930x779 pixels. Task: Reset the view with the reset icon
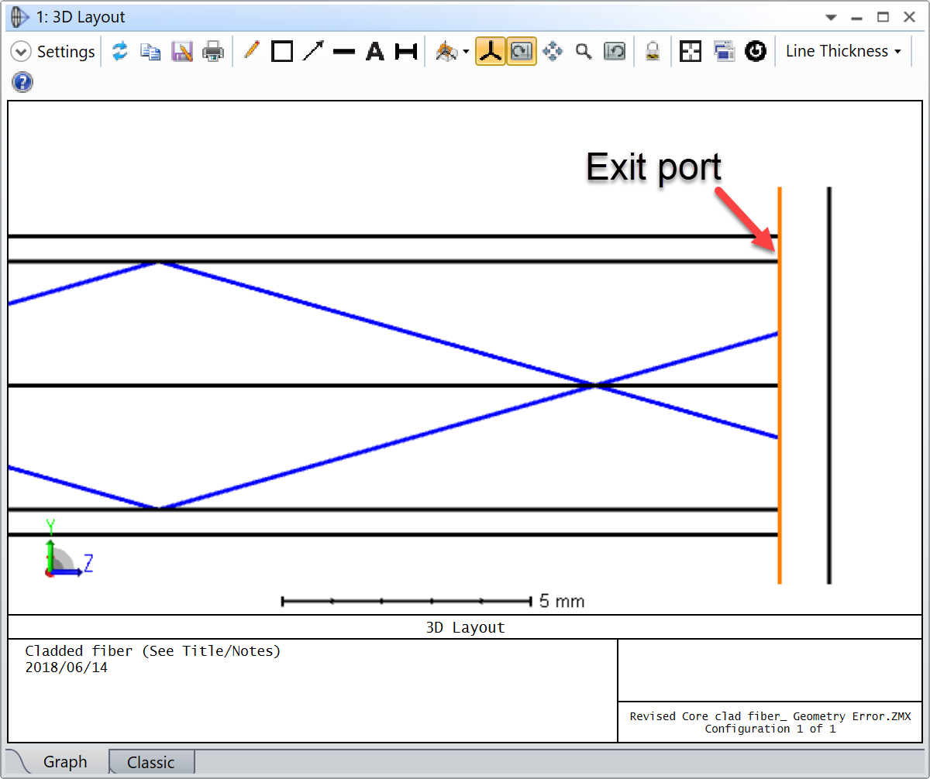[615, 52]
